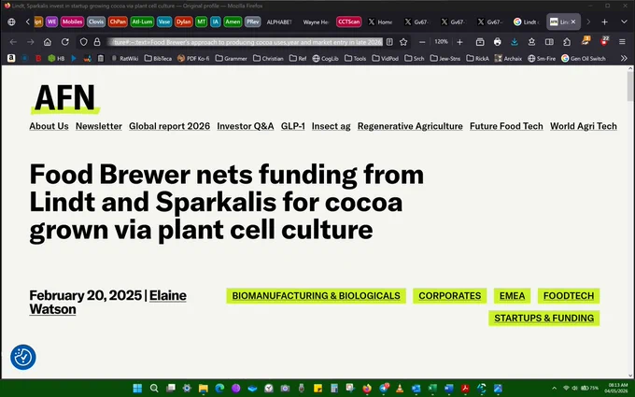Open World Agri Tech link

click(583, 126)
